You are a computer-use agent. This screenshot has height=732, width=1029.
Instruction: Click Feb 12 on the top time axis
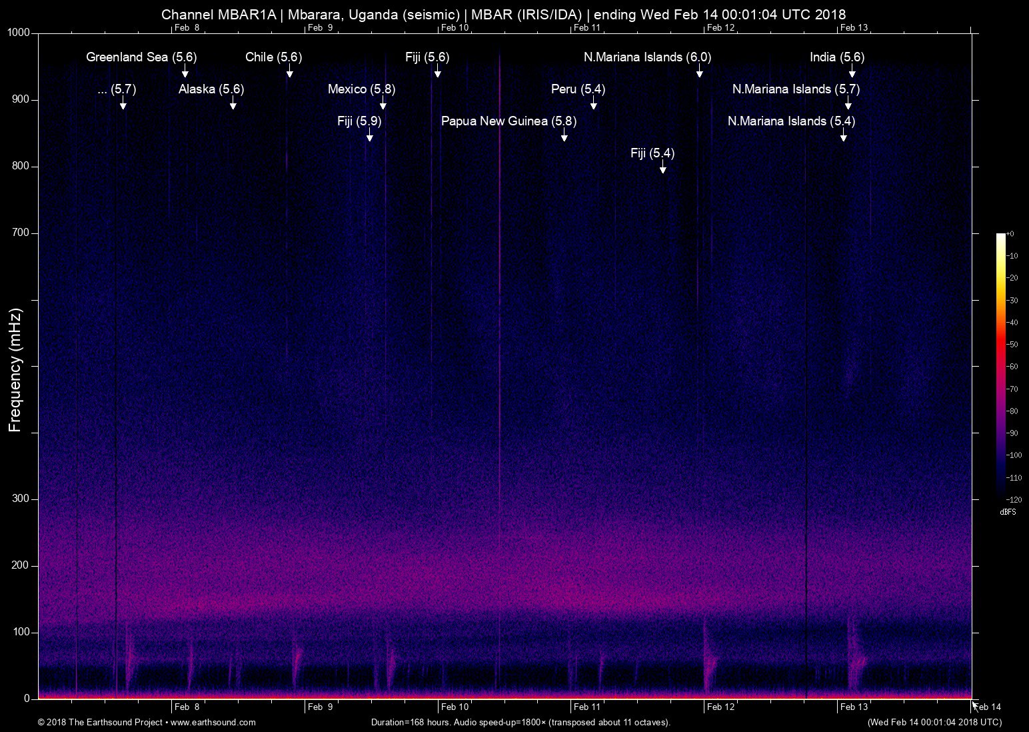click(x=720, y=27)
